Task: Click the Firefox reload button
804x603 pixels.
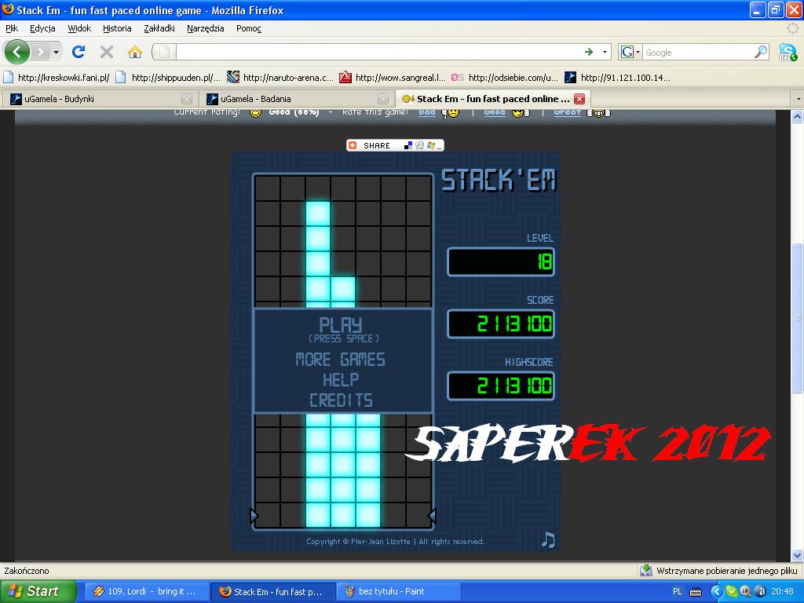Action: (x=78, y=52)
